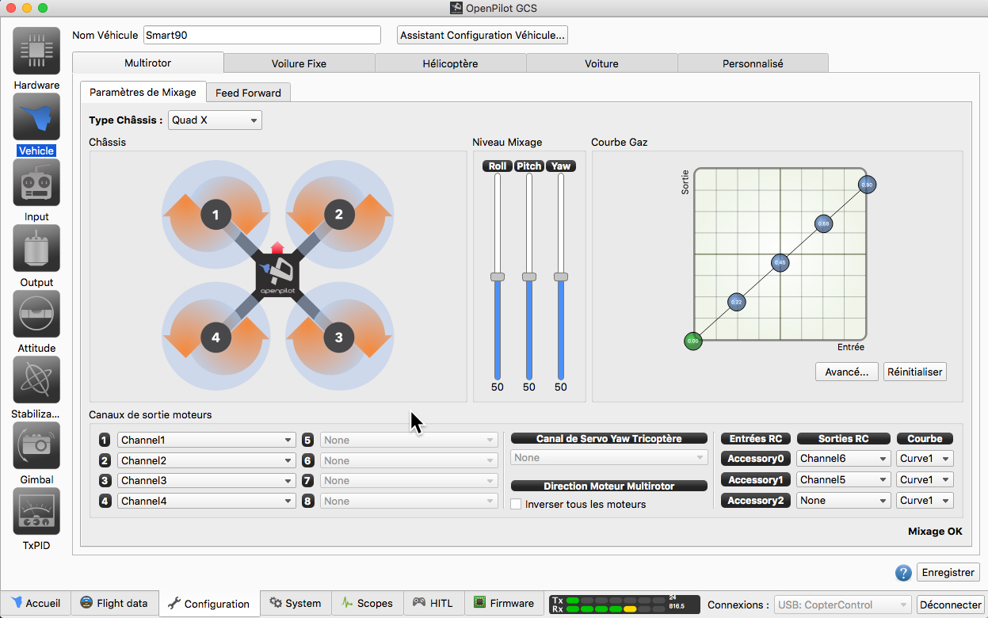
Task: Expand the motor 1 Channel1 dropdown
Action: pyautogui.click(x=206, y=440)
